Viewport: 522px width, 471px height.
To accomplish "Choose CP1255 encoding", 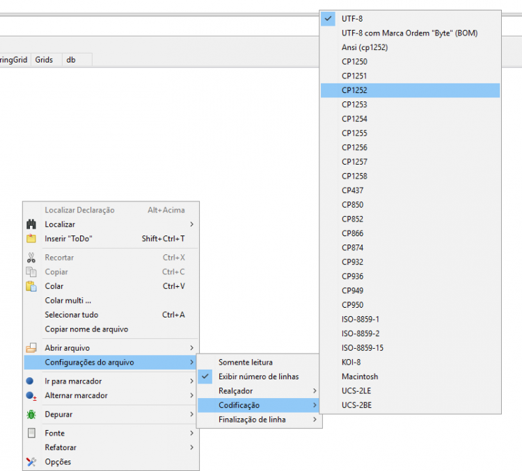I will (x=410, y=133).
